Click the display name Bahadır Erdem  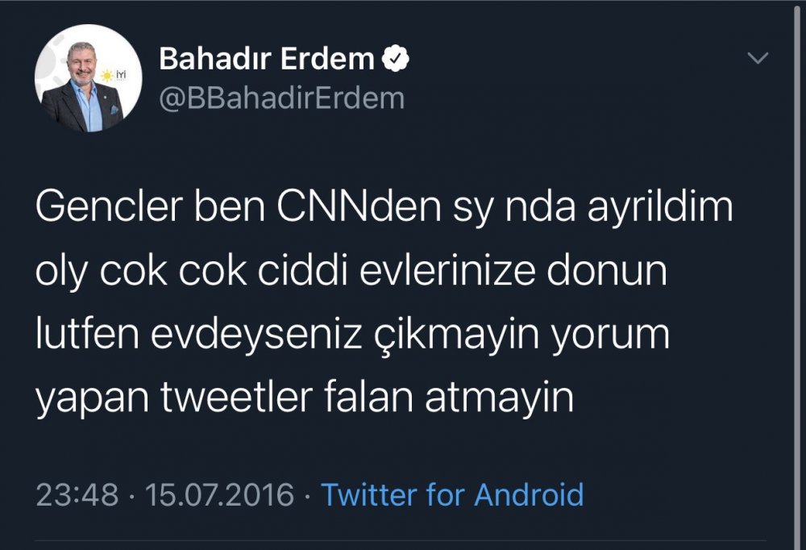[267, 59]
